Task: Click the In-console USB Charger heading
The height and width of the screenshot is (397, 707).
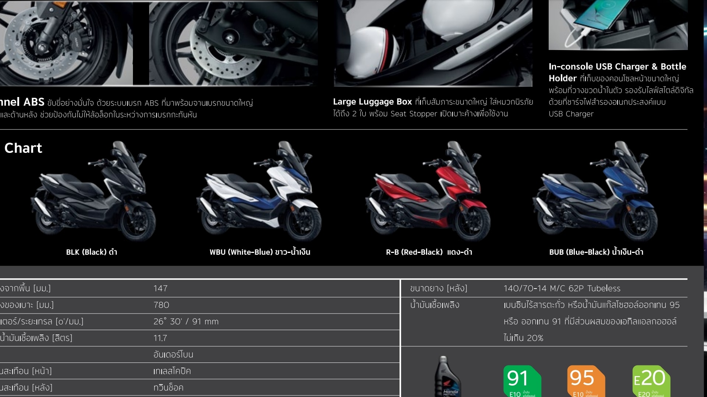Action: 617,67
